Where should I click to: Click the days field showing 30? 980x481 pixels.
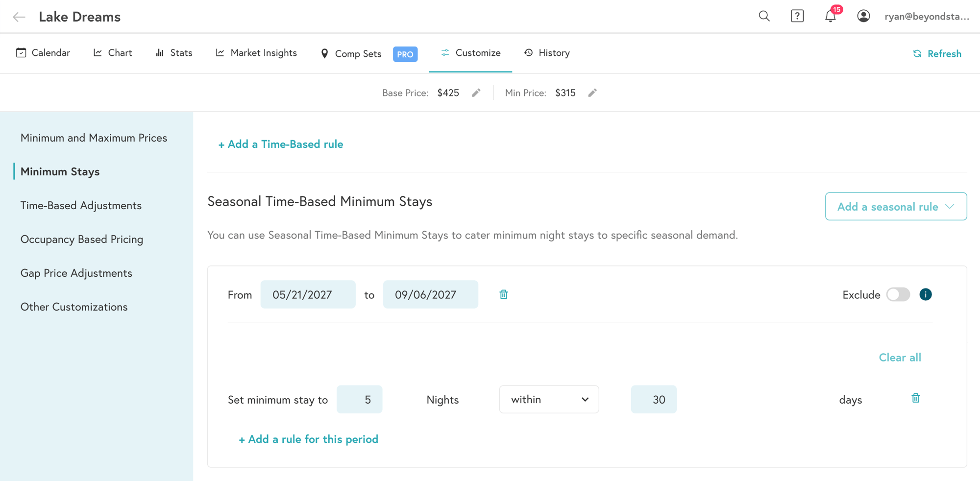[654, 399]
